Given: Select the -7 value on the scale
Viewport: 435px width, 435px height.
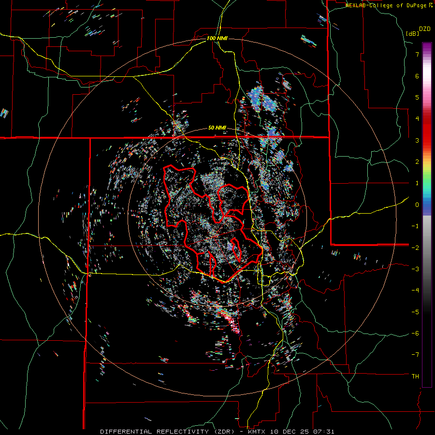Looking at the screenshot, I should pyautogui.click(x=415, y=355).
